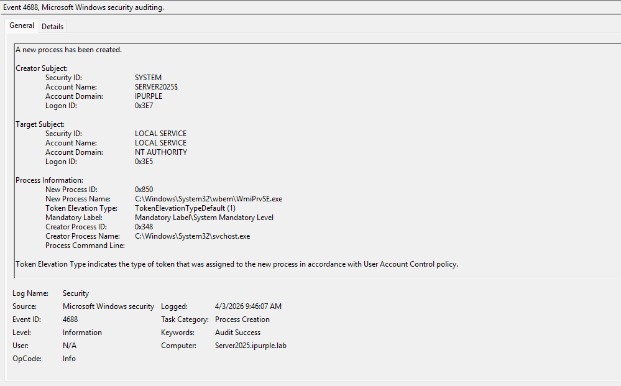Click the Keywords value Audit Success
The height and width of the screenshot is (386, 621).
click(237, 333)
